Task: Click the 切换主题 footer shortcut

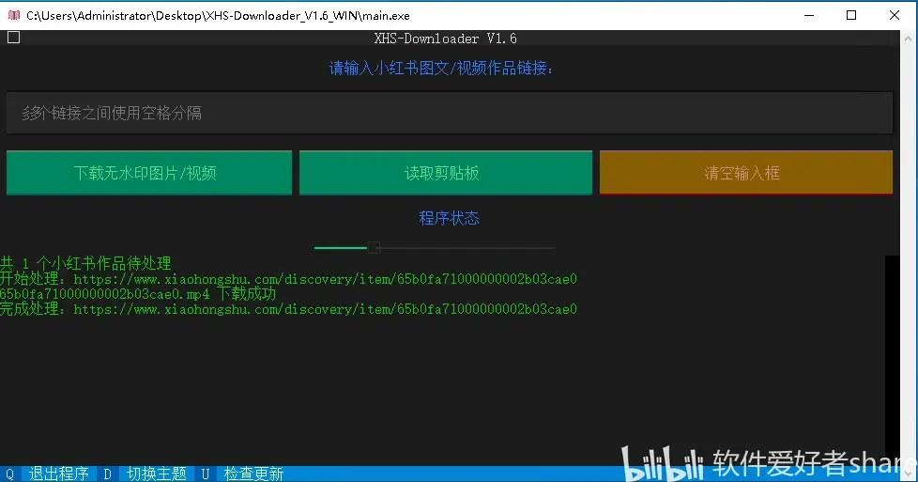Action: [157, 474]
